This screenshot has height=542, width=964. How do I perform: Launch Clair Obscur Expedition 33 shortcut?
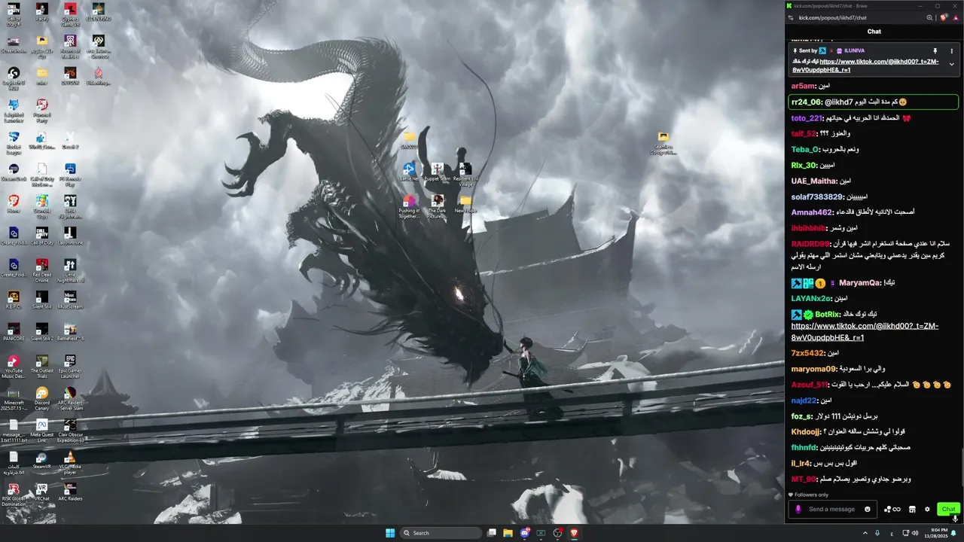point(70,430)
